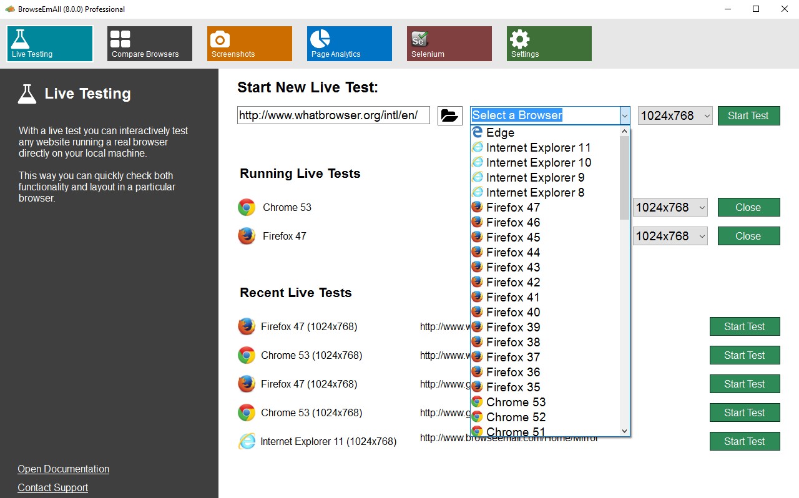Select Firefox 38 in the list
The width and height of the screenshot is (799, 498).
coord(545,342)
